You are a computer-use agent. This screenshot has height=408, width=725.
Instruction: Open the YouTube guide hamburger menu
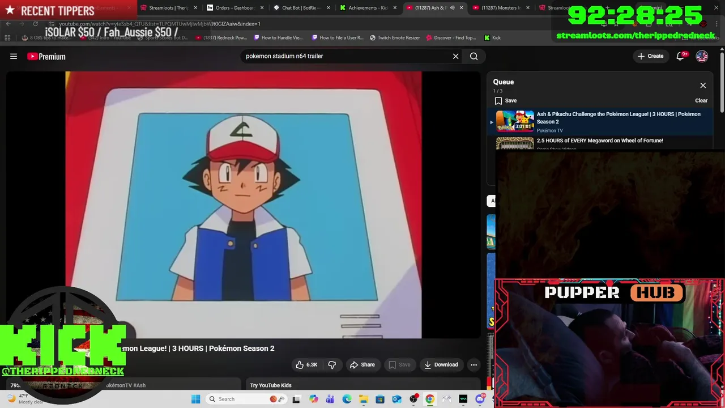[x=14, y=56]
